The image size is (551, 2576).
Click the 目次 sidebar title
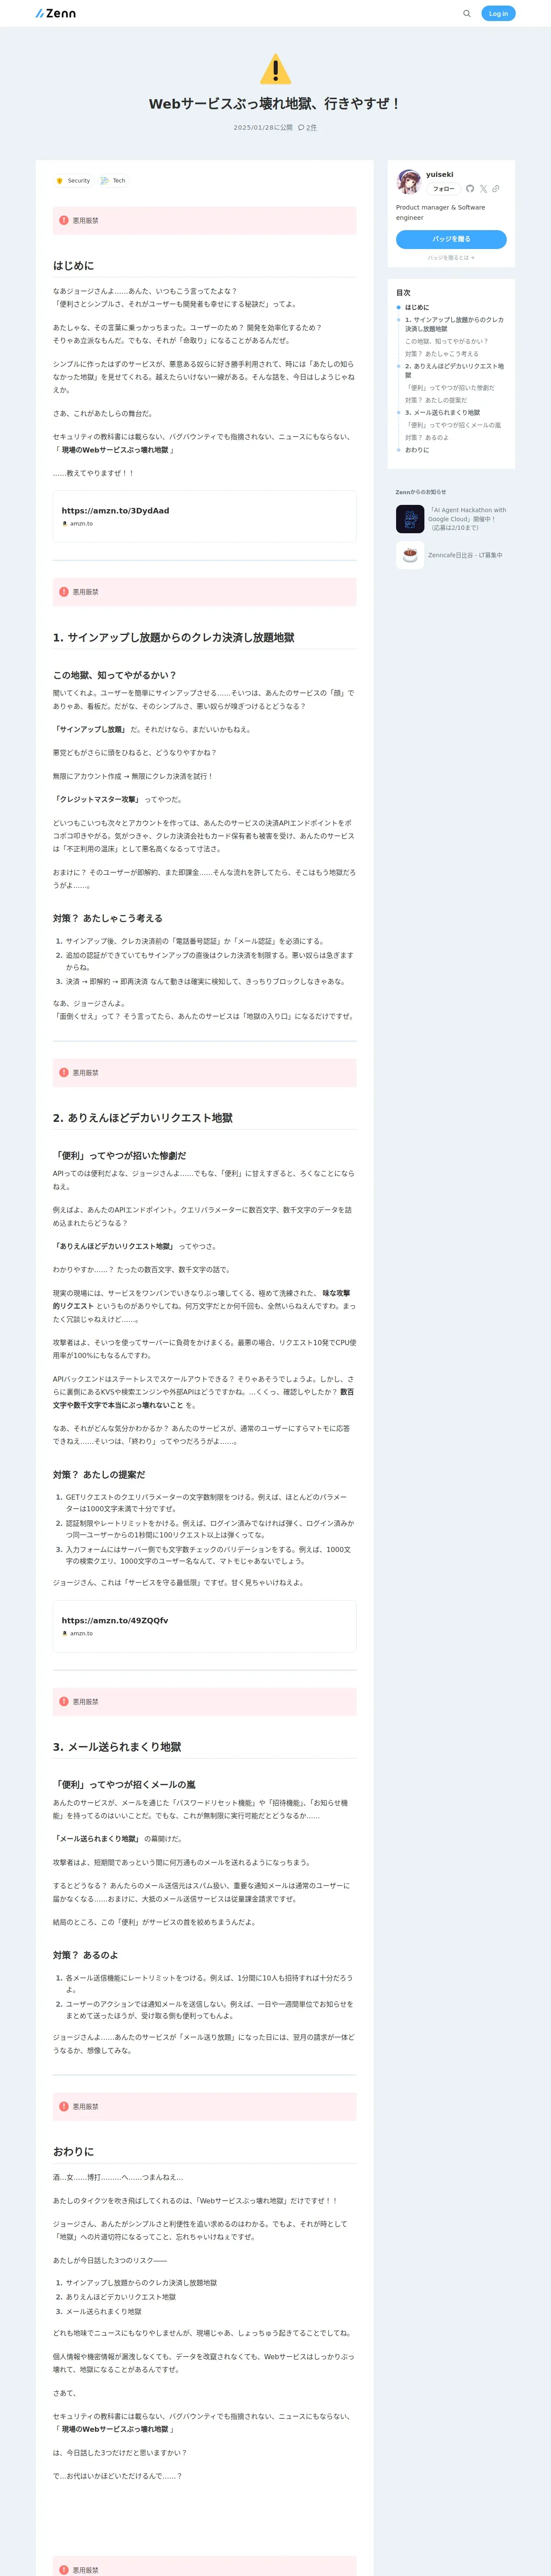point(403,293)
